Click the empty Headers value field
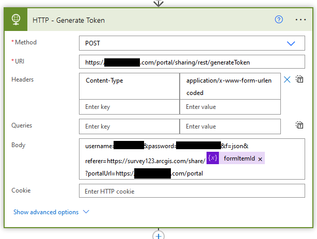This screenshot has height=239, width=317. pos(230,107)
